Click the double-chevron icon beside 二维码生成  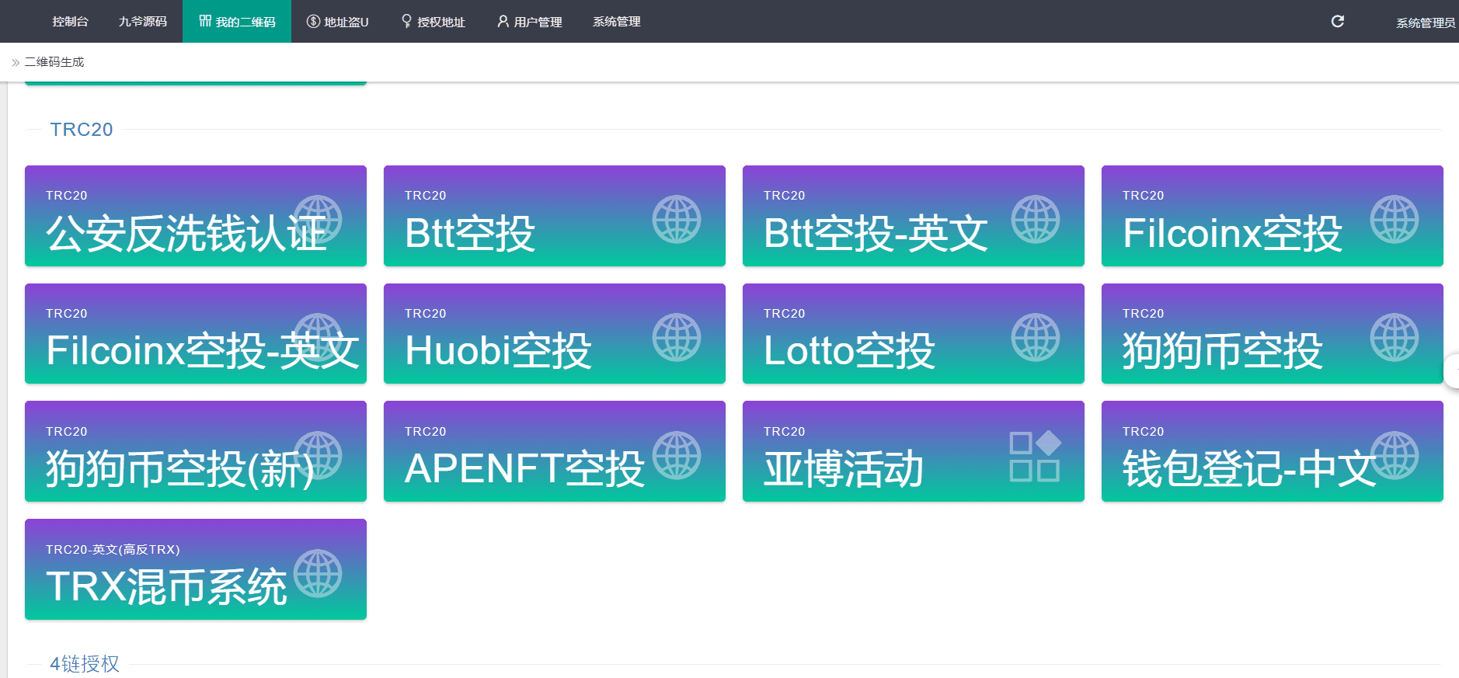tap(16, 63)
